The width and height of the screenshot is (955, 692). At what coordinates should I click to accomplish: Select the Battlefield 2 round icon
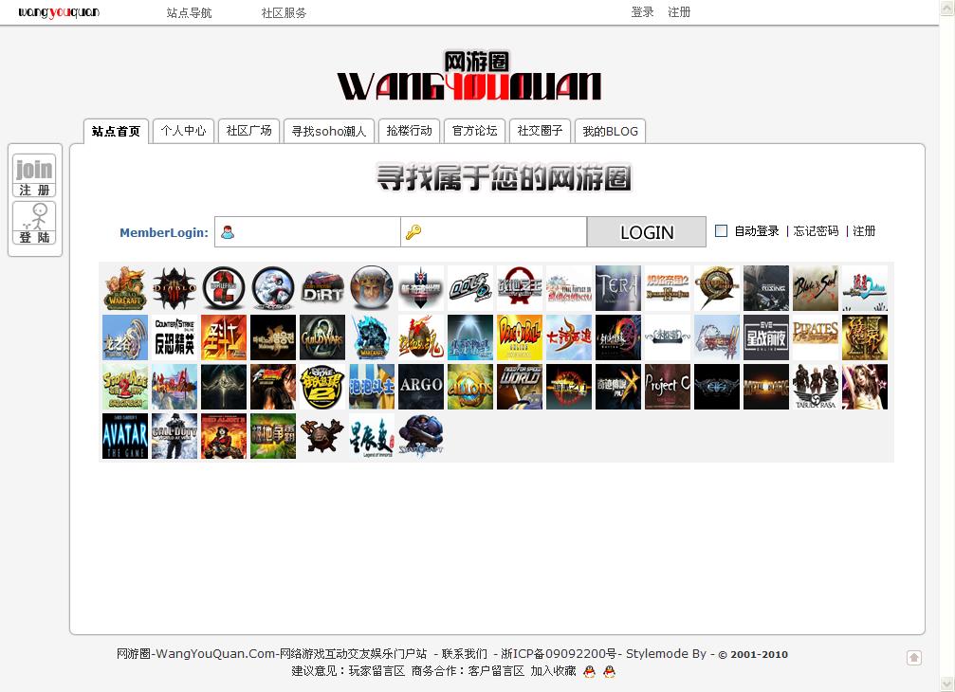(x=224, y=288)
